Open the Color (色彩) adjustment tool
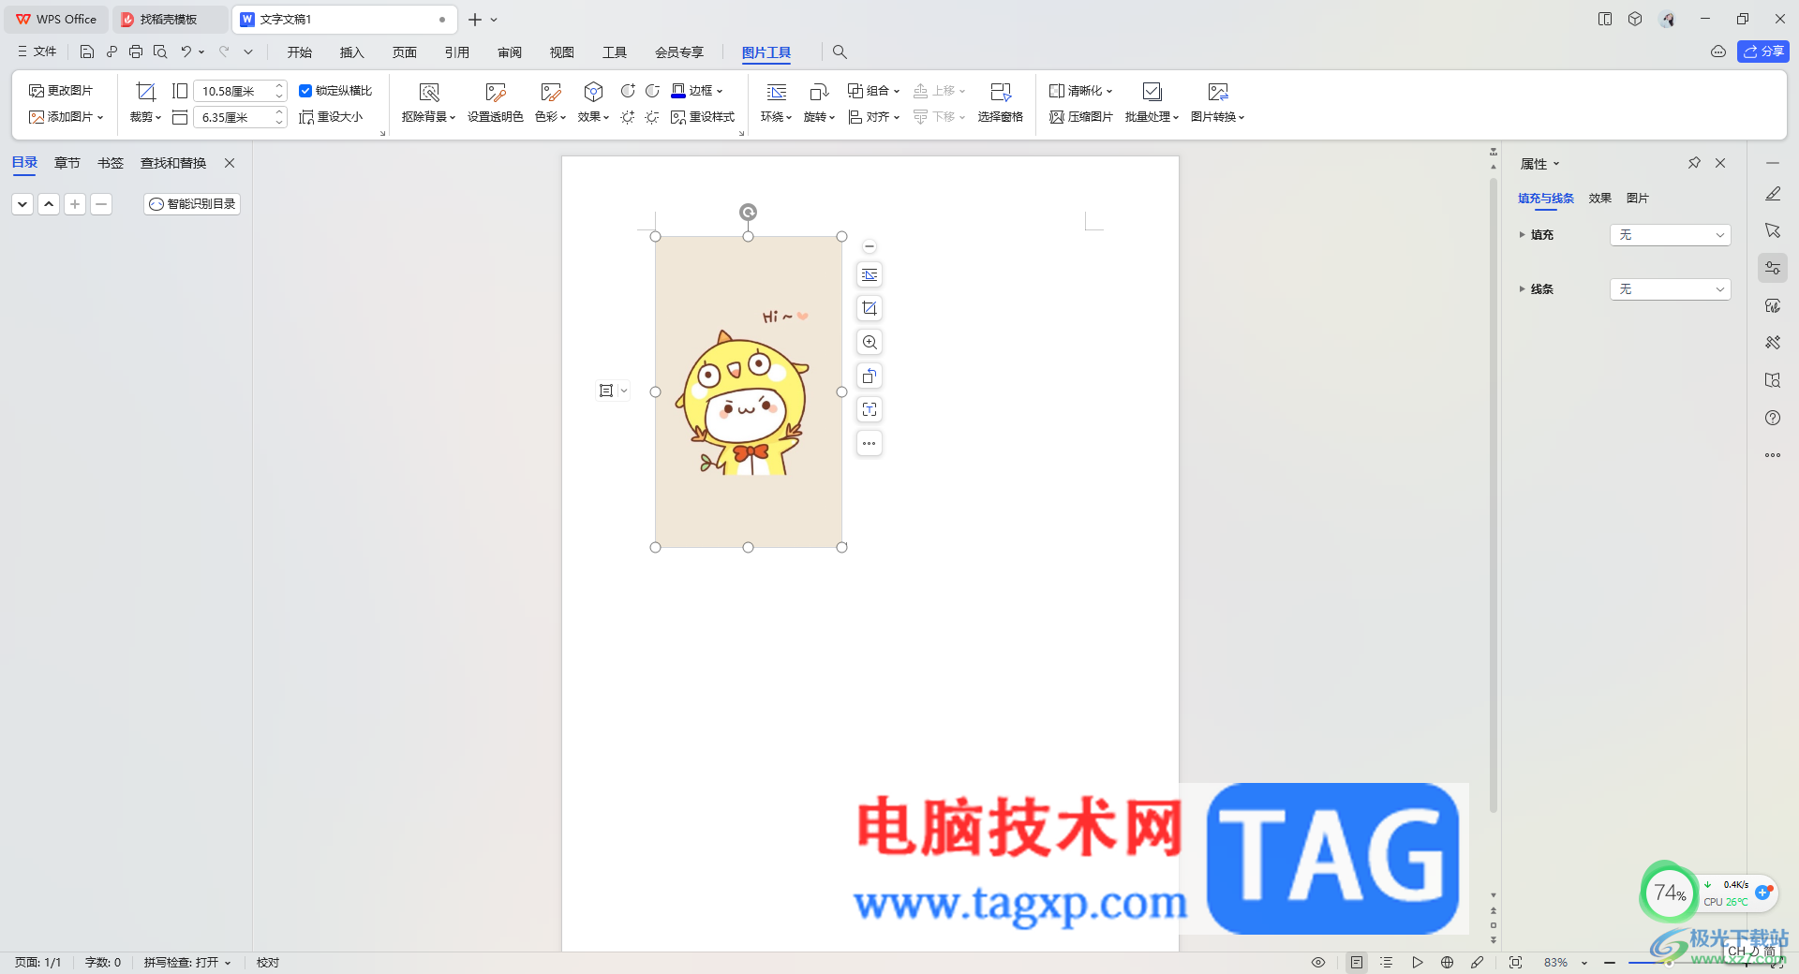The height and width of the screenshot is (974, 1799). (x=550, y=103)
